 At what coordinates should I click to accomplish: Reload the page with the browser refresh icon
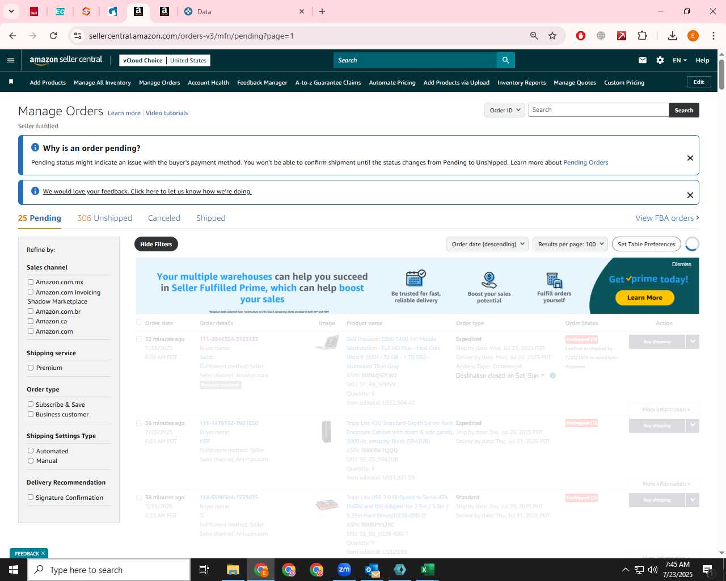coord(53,36)
